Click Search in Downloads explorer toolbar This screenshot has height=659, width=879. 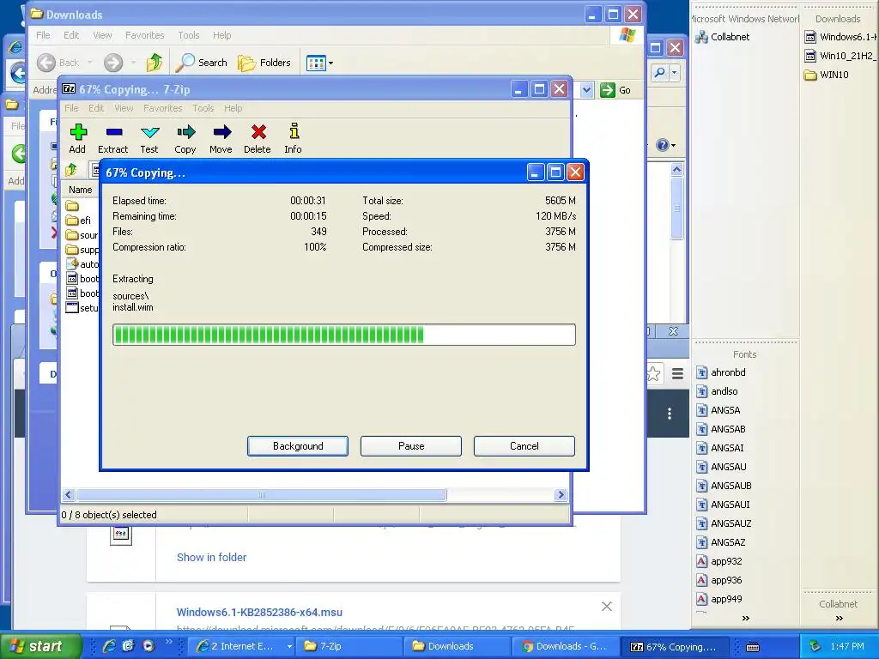(x=201, y=62)
